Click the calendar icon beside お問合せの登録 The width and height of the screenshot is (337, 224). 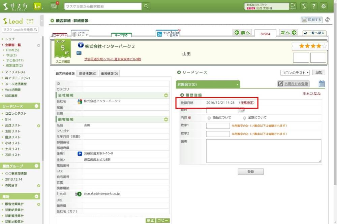(x=321, y=84)
